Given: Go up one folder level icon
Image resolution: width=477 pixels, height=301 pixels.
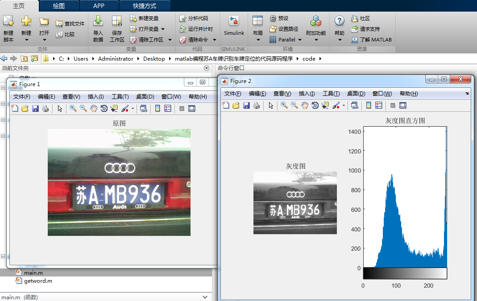Looking at the screenshot, I should [x=24, y=58].
